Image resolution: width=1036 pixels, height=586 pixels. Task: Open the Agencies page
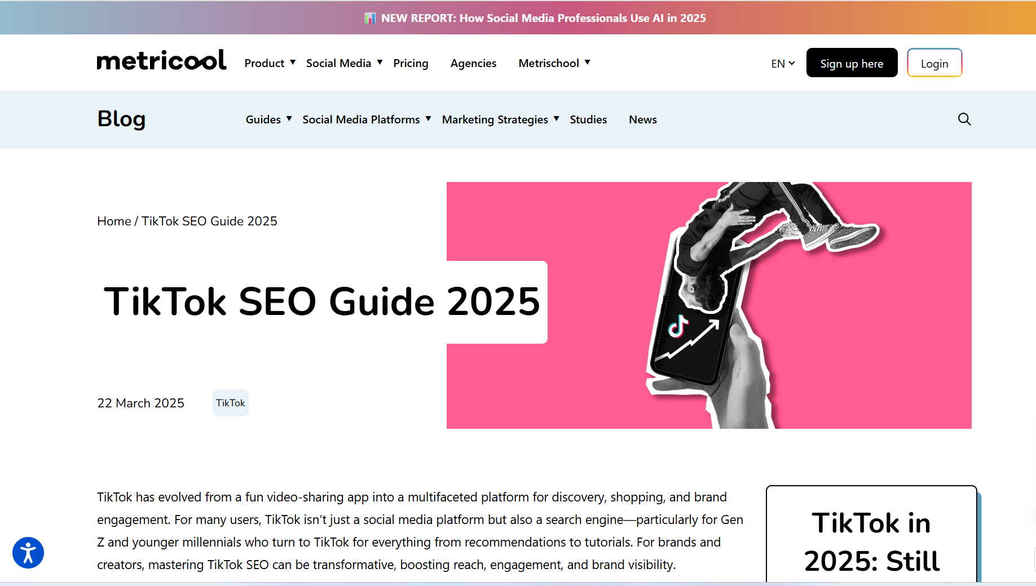pos(473,63)
